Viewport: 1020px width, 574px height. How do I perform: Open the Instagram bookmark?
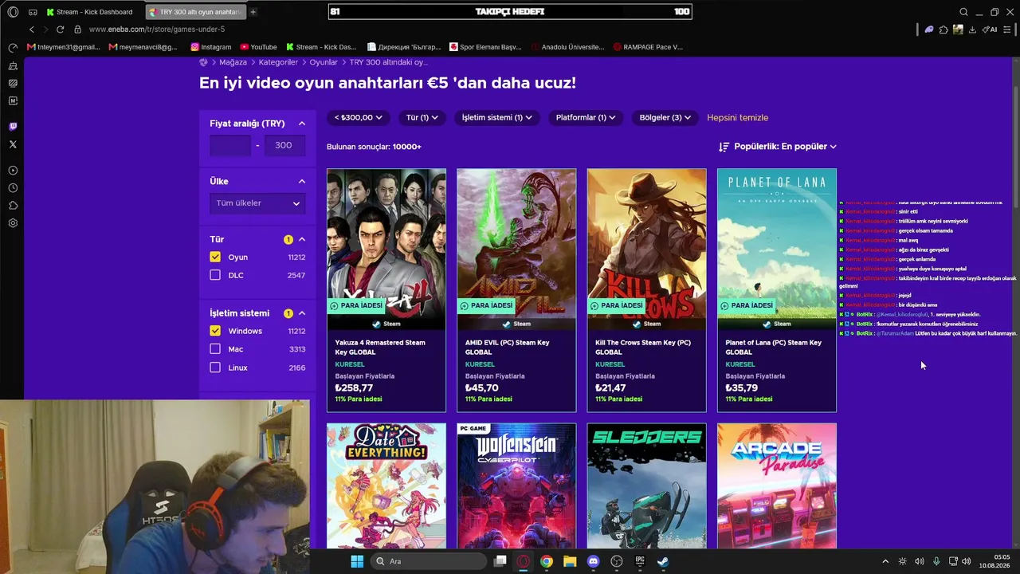pos(211,47)
